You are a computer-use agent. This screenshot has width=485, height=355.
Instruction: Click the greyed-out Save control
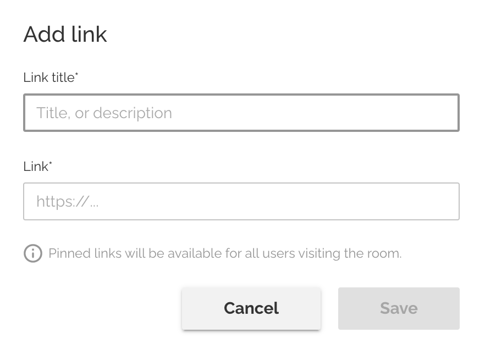398,308
